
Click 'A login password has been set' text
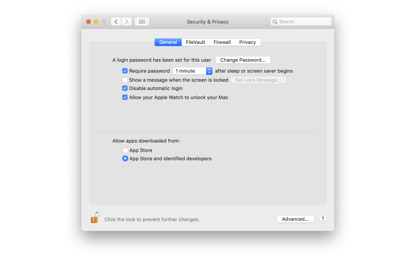point(162,60)
